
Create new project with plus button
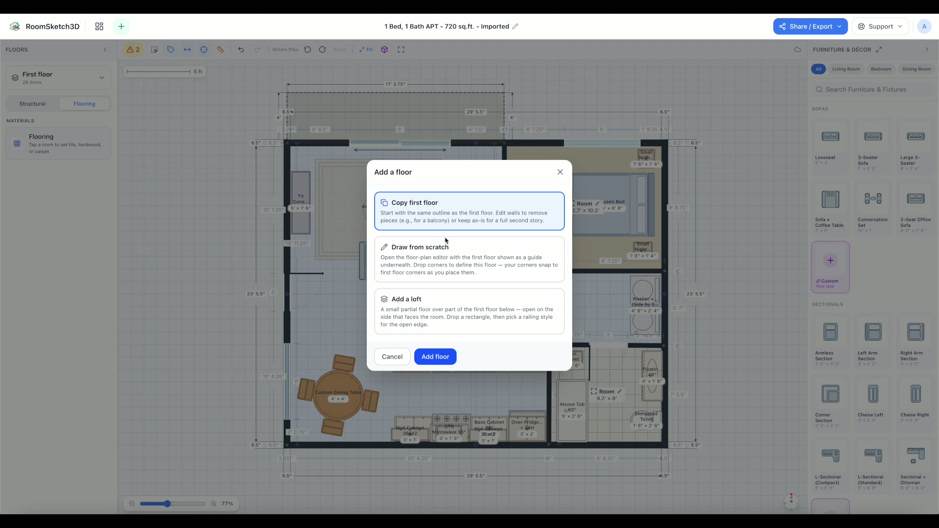(121, 26)
